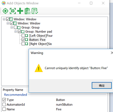The height and width of the screenshot is (112, 113).
Task: Click the target crosshair spy icon
Action: (5, 11)
